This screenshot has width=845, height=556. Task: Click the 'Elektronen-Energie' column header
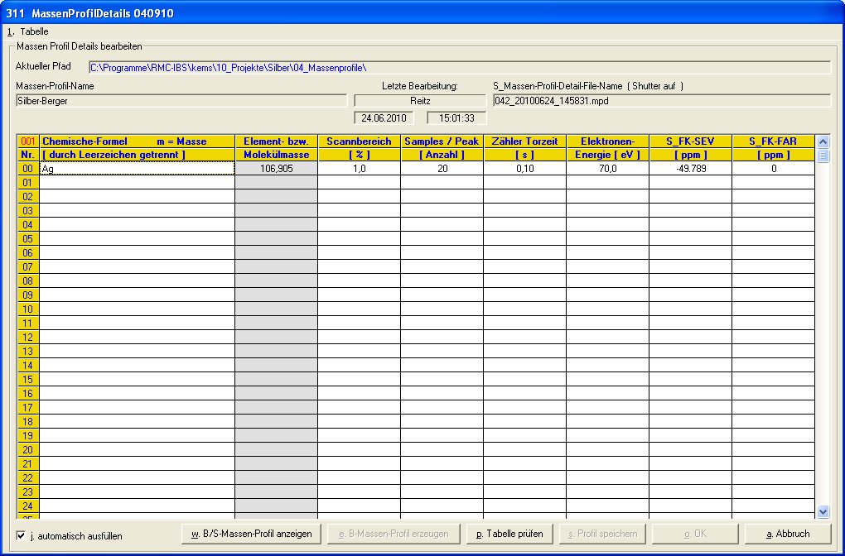[x=608, y=148]
